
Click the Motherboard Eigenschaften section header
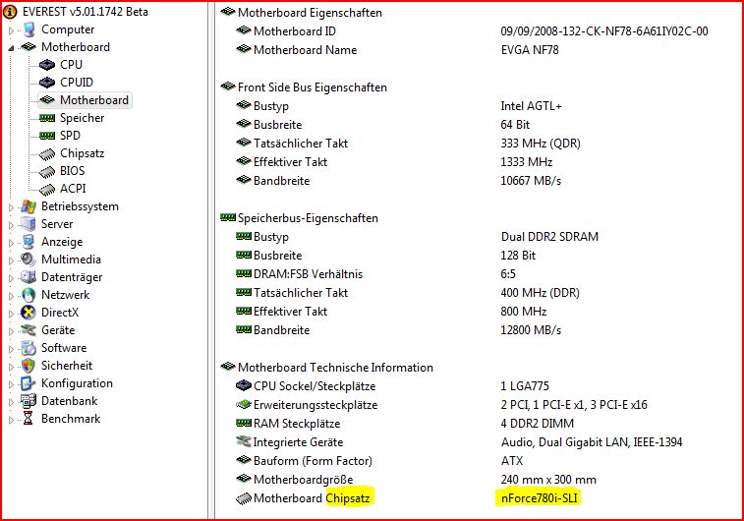310,13
